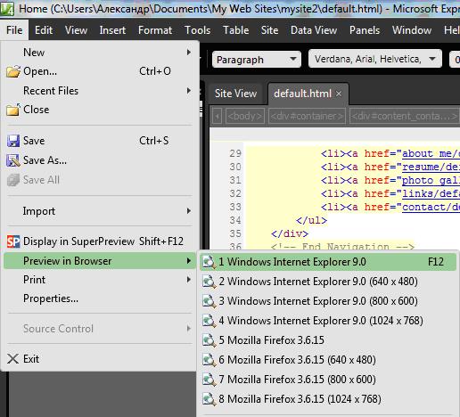Open the Edit menu
Viewport: 460px width, 417px height.
point(44,30)
